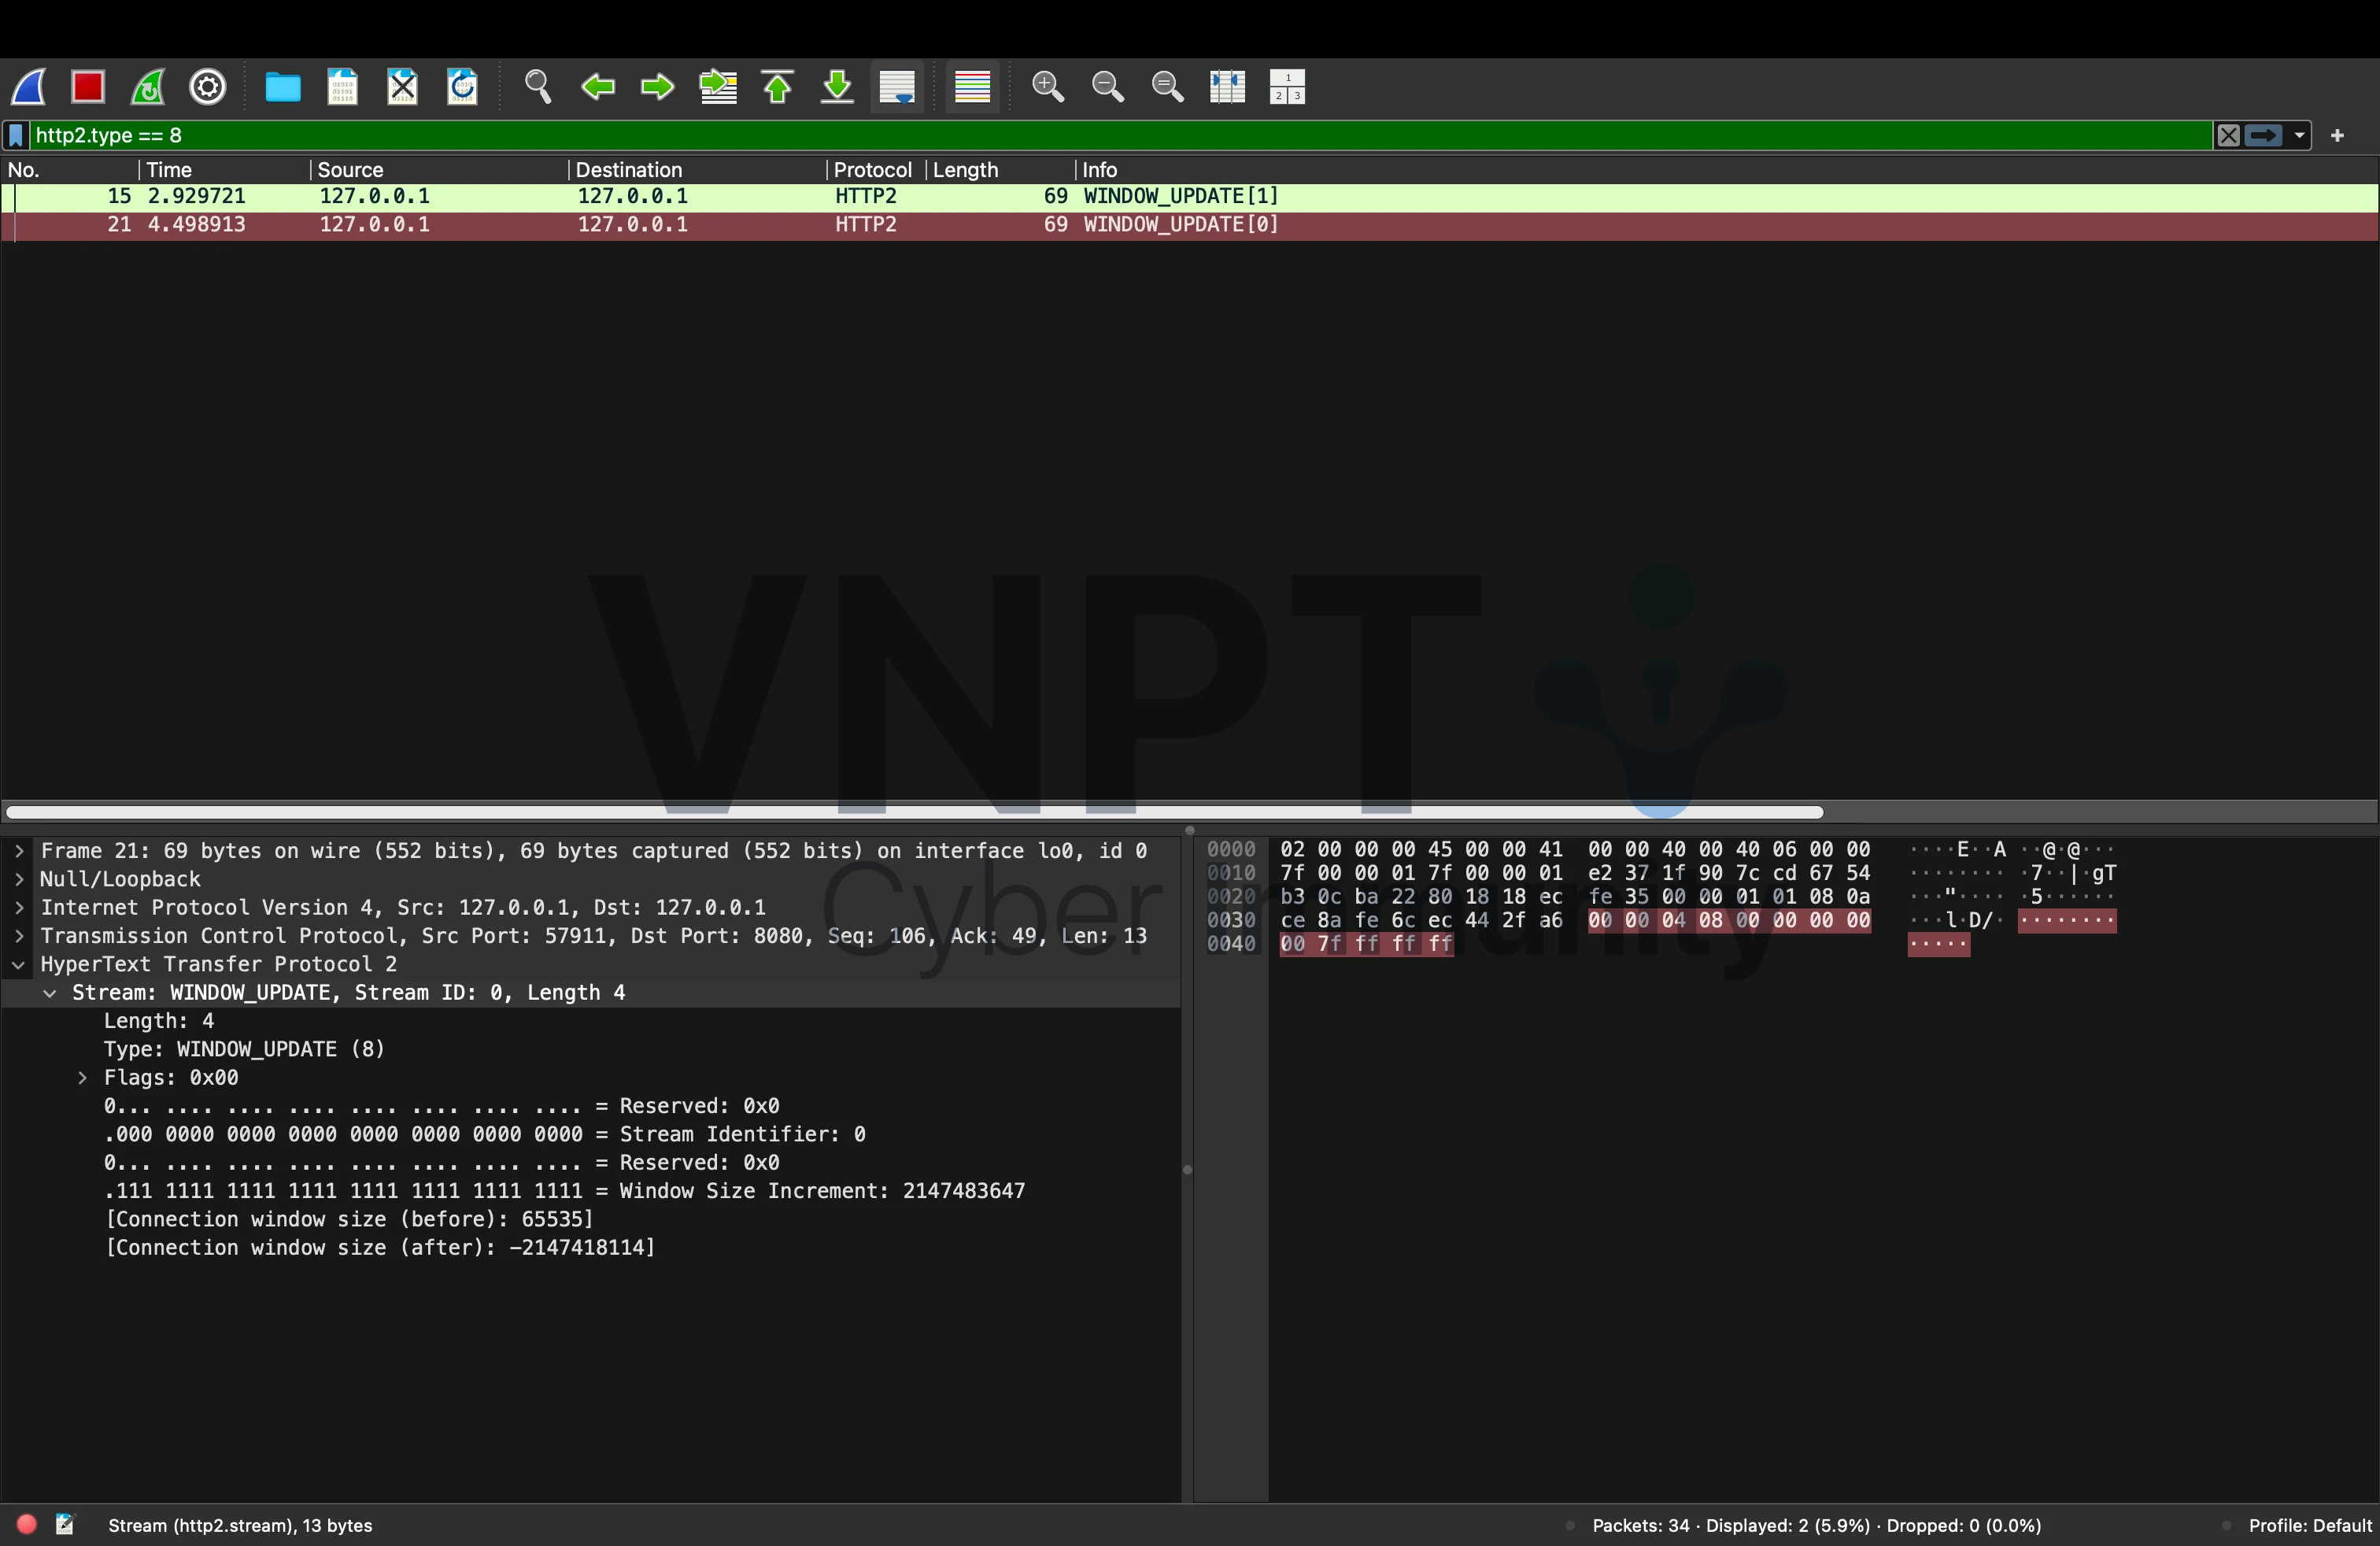The image size is (2380, 1546).
Task: Zoom in the packet text
Action: pyautogui.click(x=1047, y=87)
